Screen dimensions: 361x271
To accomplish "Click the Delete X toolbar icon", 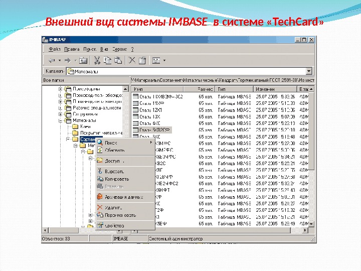I will point(132,60).
